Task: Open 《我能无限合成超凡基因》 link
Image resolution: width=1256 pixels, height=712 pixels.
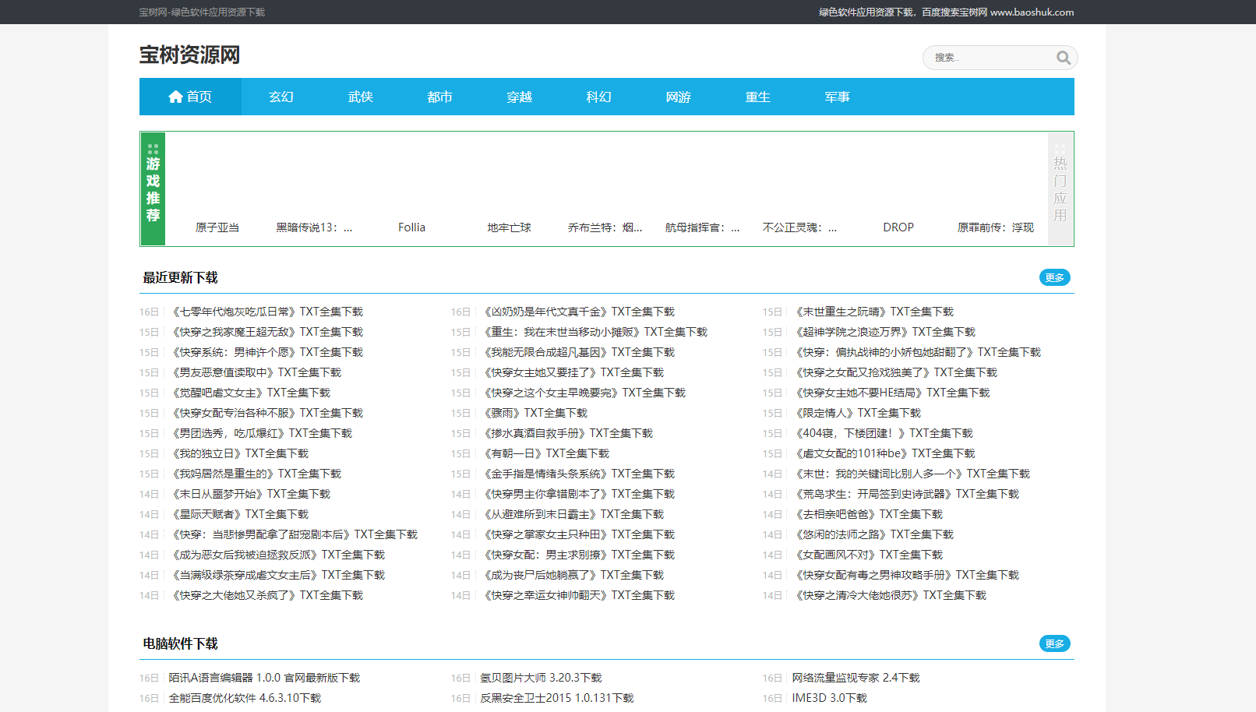Action: tap(577, 352)
